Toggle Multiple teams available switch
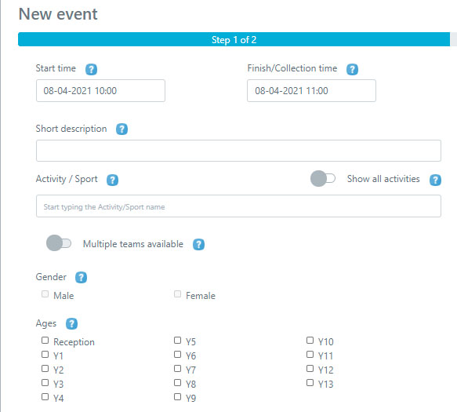The image size is (457, 412). [59, 243]
